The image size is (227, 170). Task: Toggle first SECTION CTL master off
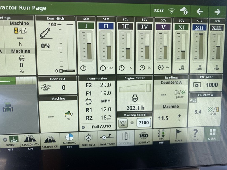30,142
